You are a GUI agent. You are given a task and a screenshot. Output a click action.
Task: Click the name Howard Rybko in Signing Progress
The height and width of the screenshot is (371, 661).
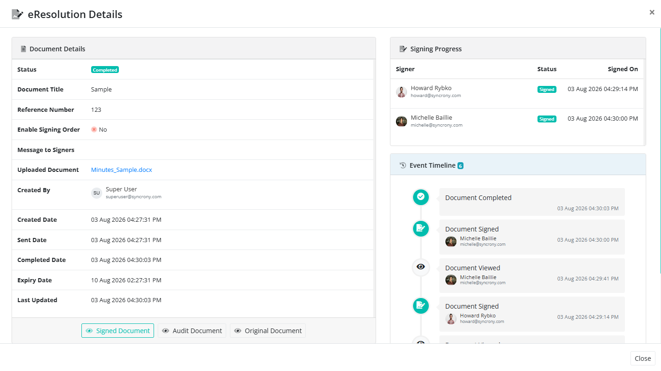(431, 88)
